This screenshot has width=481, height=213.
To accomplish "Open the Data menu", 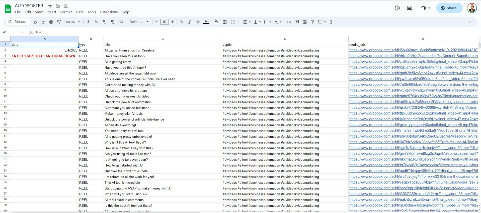I will tap(80, 12).
